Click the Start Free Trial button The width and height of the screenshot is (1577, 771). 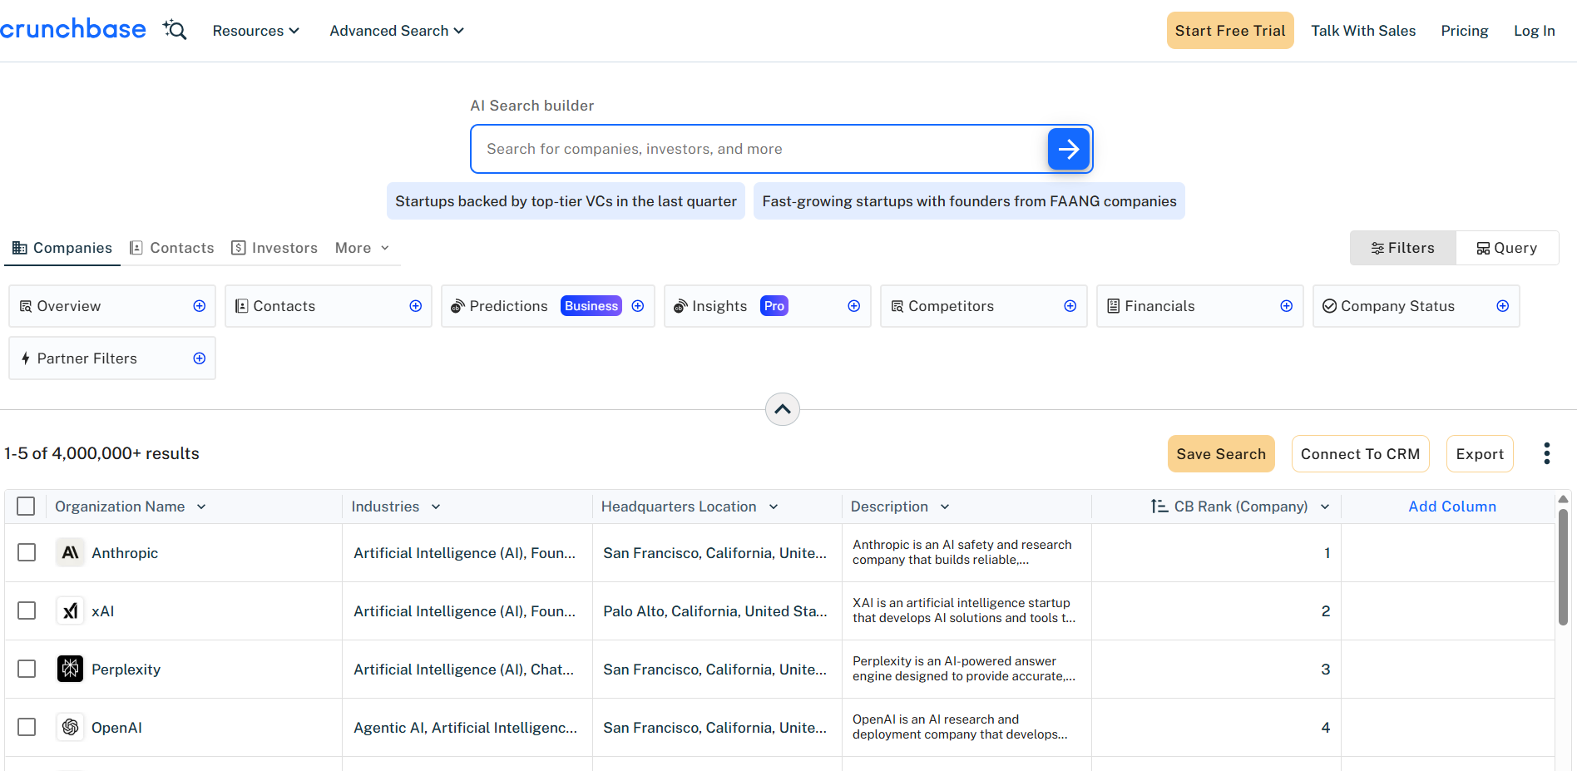[x=1230, y=31]
